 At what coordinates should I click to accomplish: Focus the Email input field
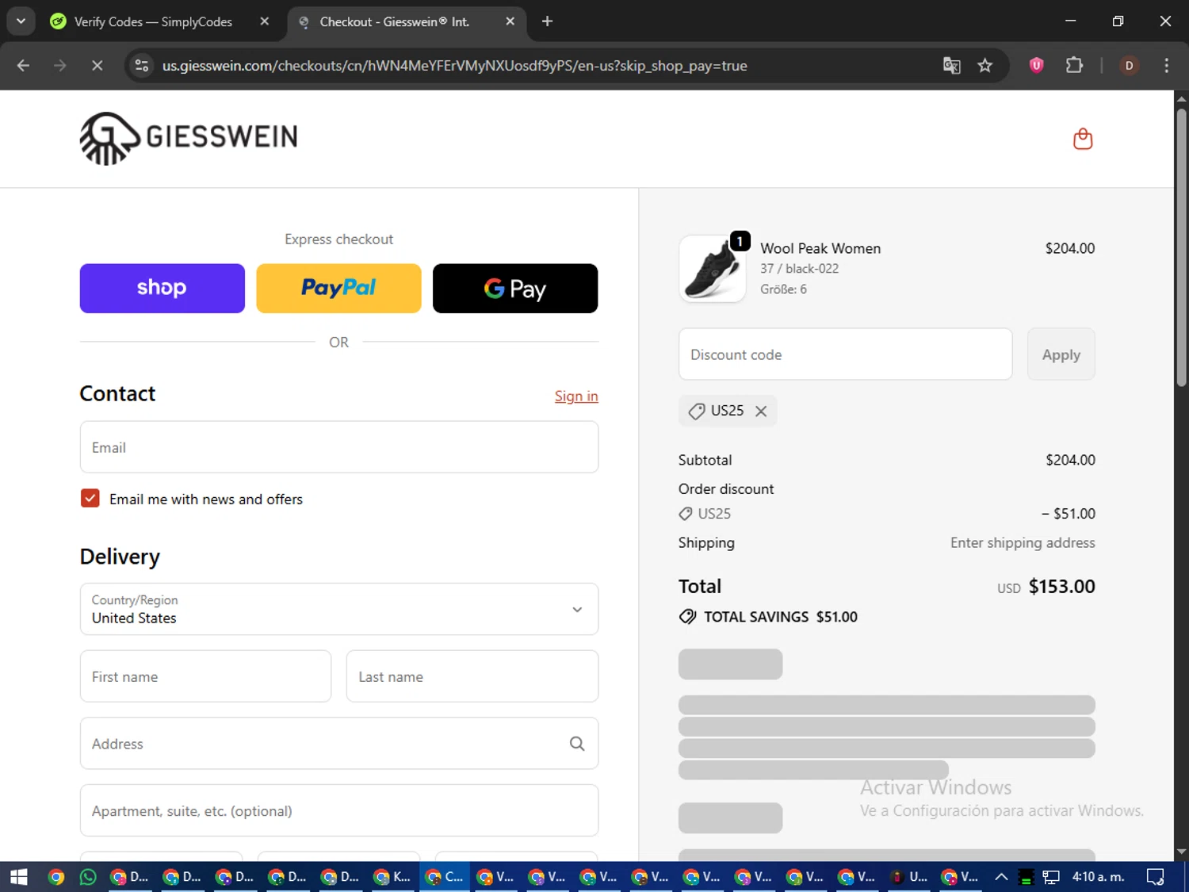(339, 447)
